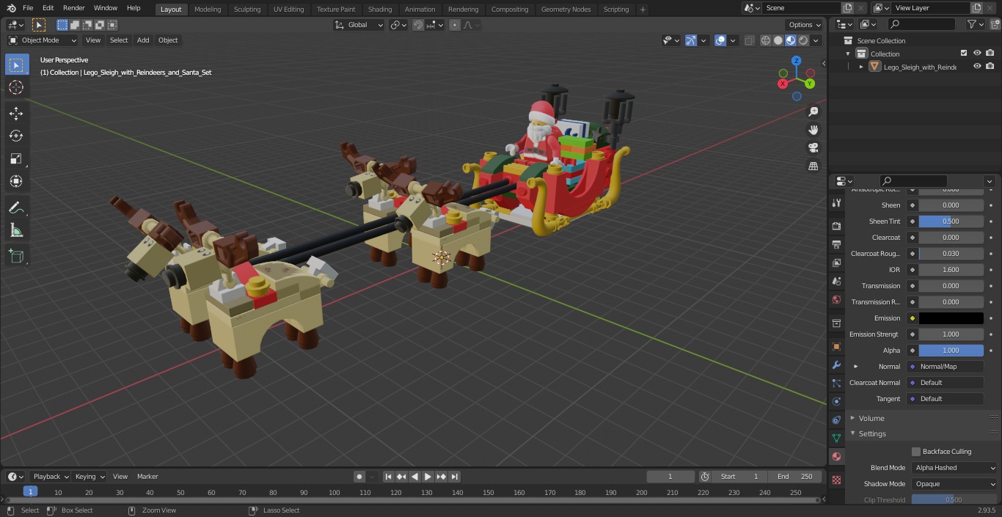Hide Lego_Sleigh object using eye icon

(977, 67)
